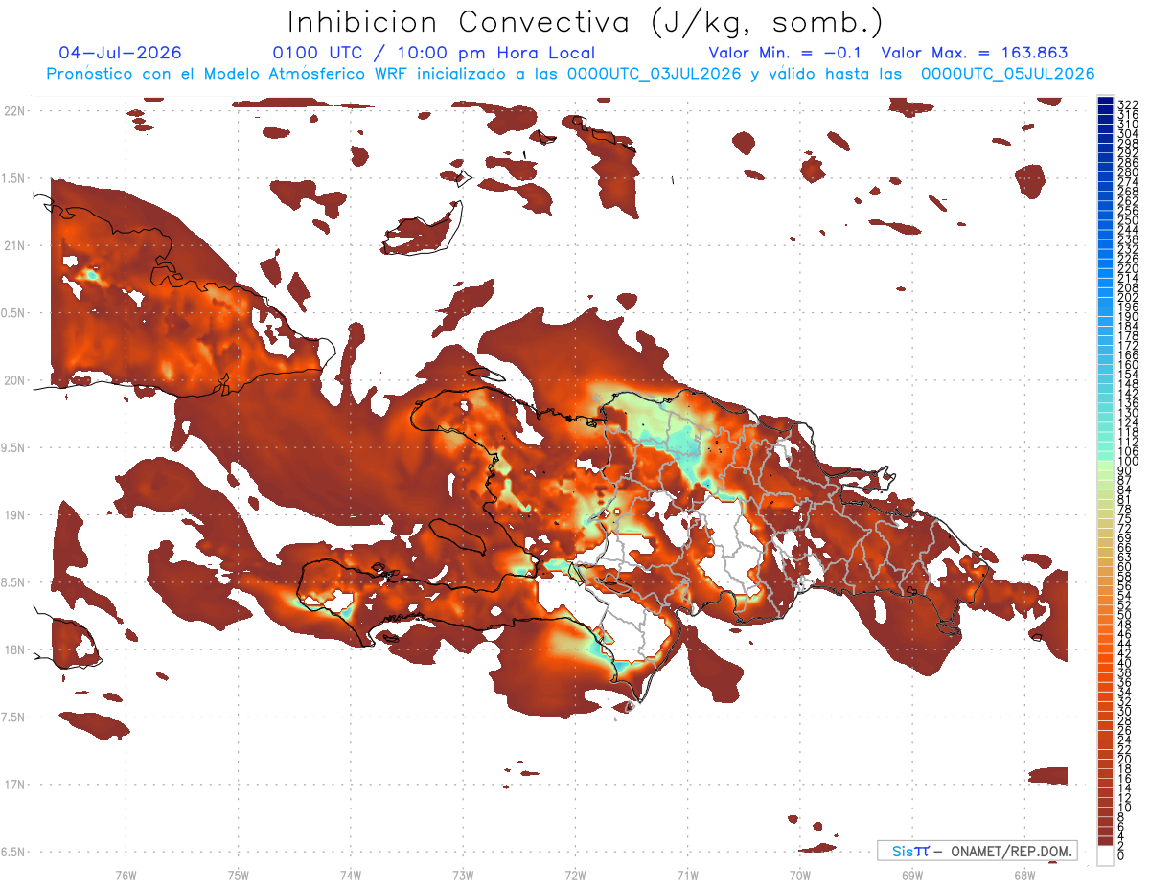Image resolution: width=1150 pixels, height=888 pixels.
Task: Click the clipped "9.5N" latitude label
Action: tap(13, 447)
